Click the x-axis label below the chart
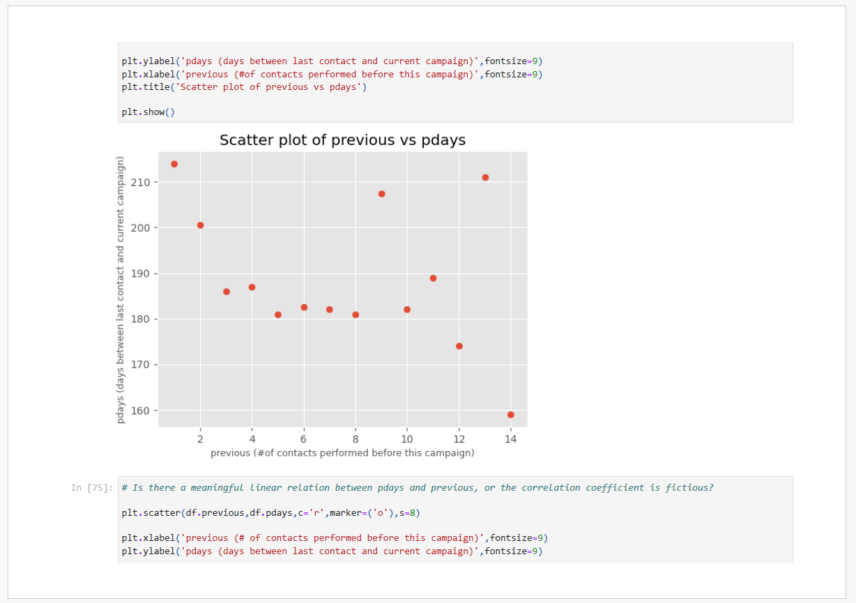Screen dimensions: 856x603 coord(342,453)
